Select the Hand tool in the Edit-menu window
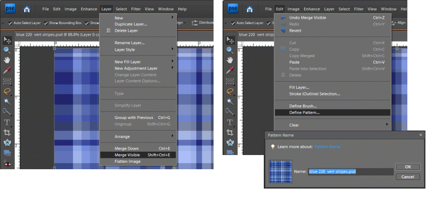440x207 pixels. [x=230, y=60]
